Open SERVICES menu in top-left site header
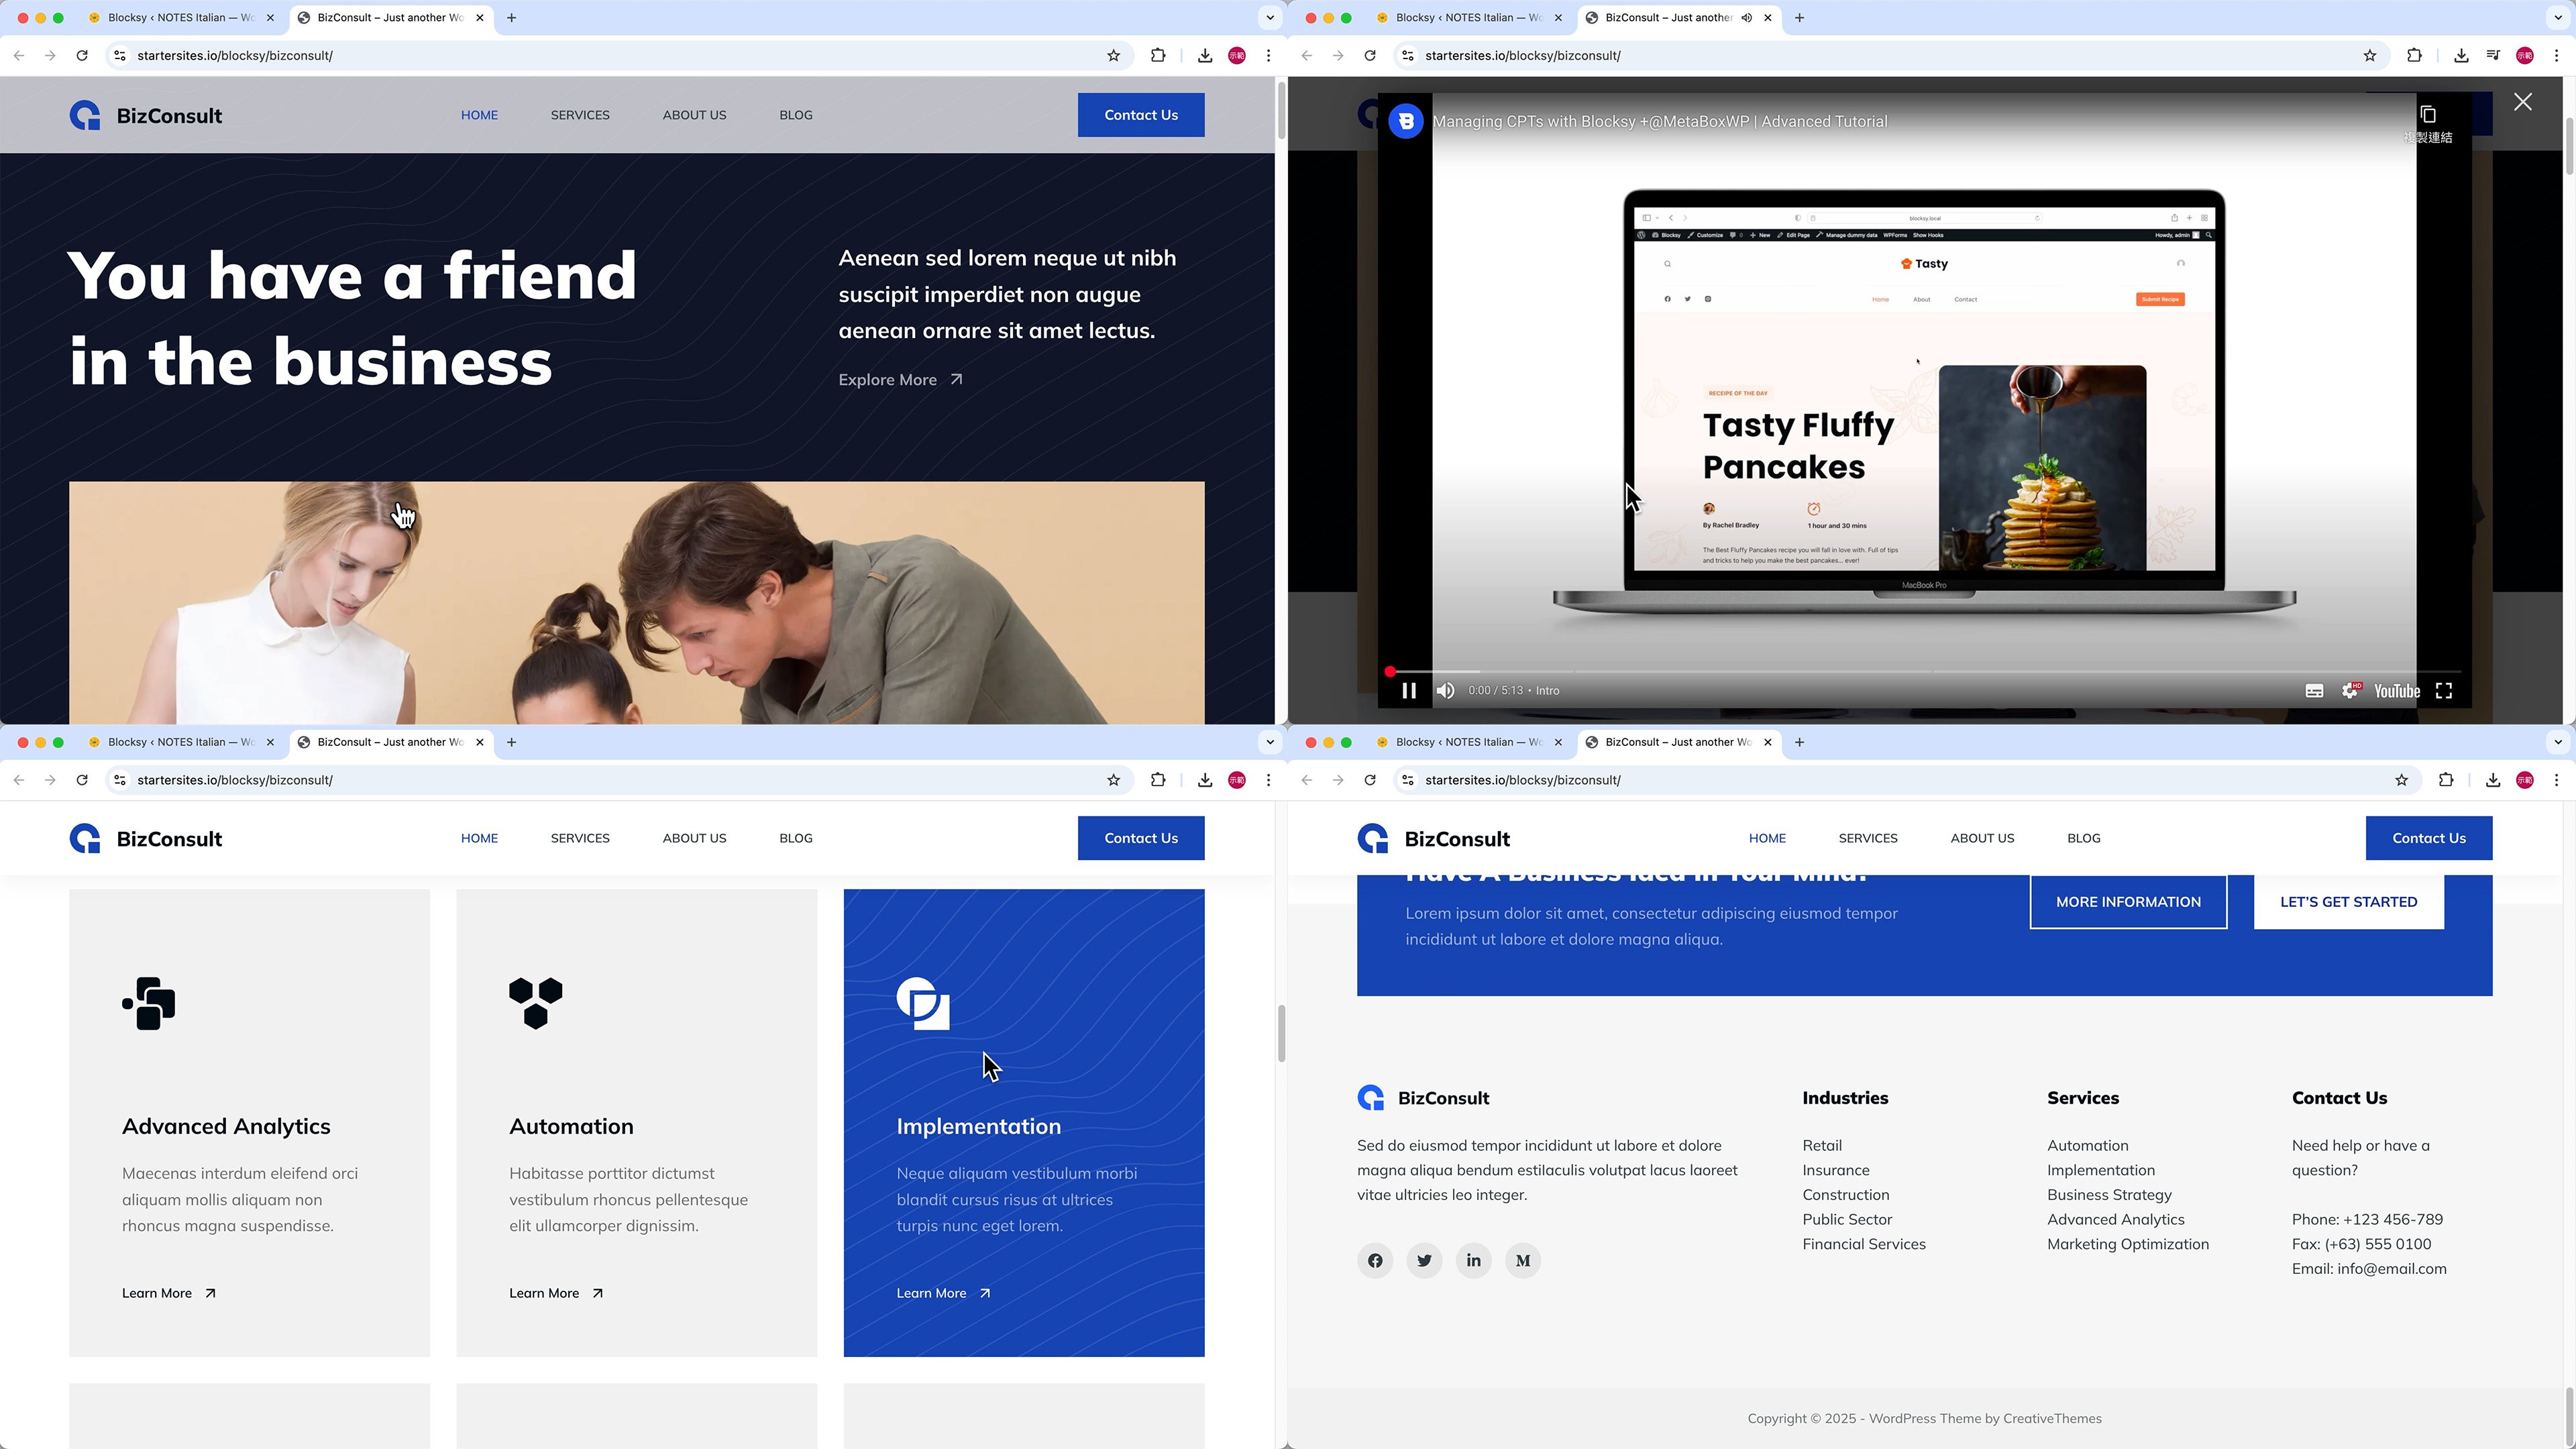Image resolution: width=2576 pixels, height=1449 pixels. coord(579,115)
